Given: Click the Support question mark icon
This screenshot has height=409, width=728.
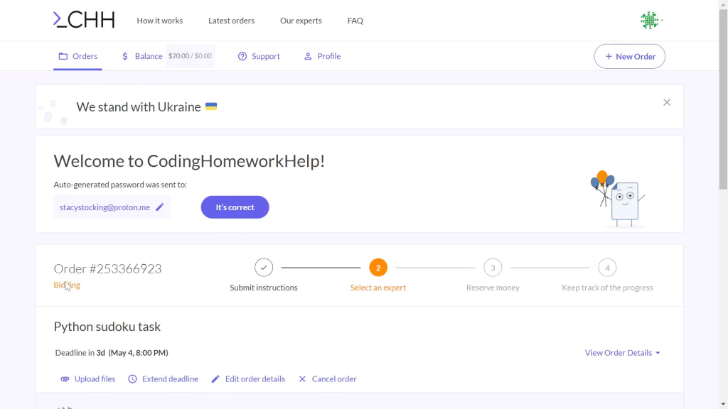Looking at the screenshot, I should tap(242, 56).
